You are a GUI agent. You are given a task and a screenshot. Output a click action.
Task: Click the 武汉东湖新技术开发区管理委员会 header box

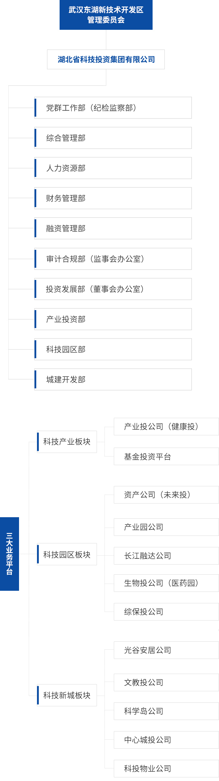click(x=106, y=15)
